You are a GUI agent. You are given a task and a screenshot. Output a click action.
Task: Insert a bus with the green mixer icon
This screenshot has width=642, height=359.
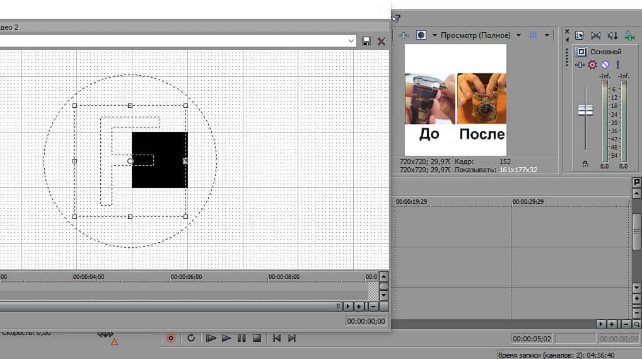click(x=629, y=35)
